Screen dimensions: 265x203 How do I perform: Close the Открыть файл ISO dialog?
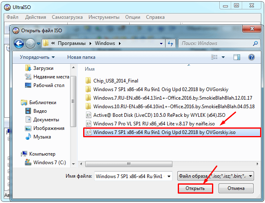tap(252, 29)
